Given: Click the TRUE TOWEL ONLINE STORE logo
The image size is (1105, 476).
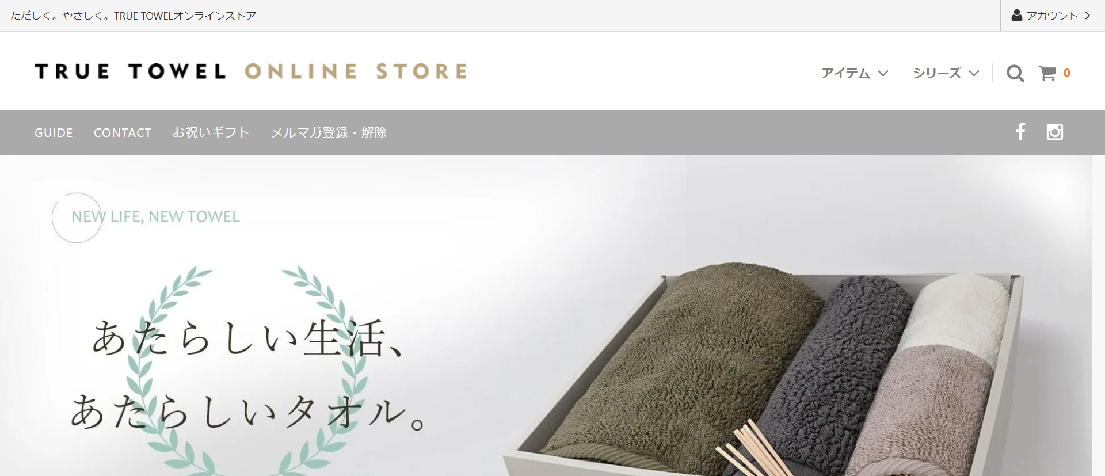Looking at the screenshot, I should tap(251, 71).
